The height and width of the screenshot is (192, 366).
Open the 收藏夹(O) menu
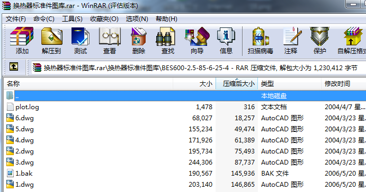point(104,19)
